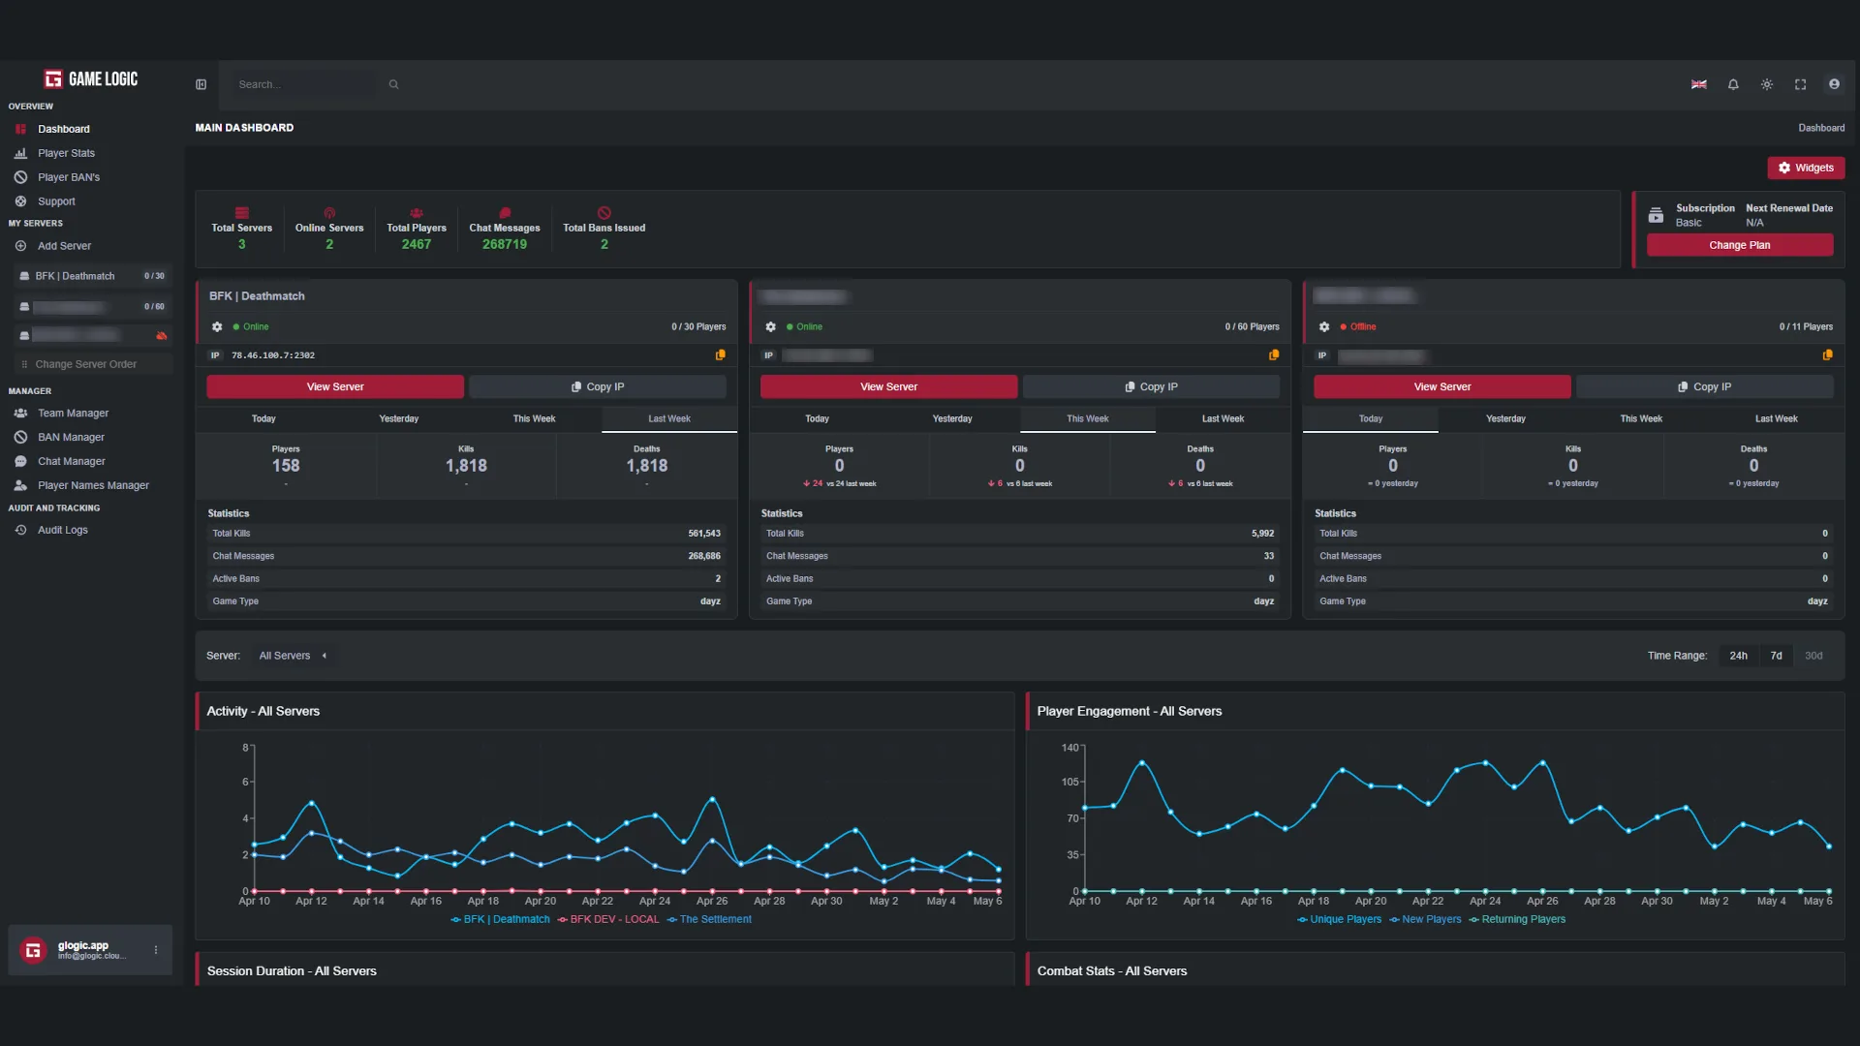
Task: Toggle light/dark theme sun icon
Action: click(x=1767, y=84)
